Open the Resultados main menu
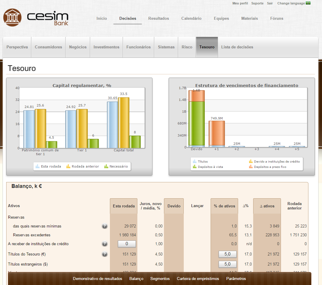Image resolution: width=322 pixels, height=285 pixels. pos(159,18)
